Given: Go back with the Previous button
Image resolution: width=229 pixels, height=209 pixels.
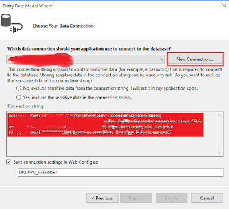Looking at the screenshot, I should 102,198.
